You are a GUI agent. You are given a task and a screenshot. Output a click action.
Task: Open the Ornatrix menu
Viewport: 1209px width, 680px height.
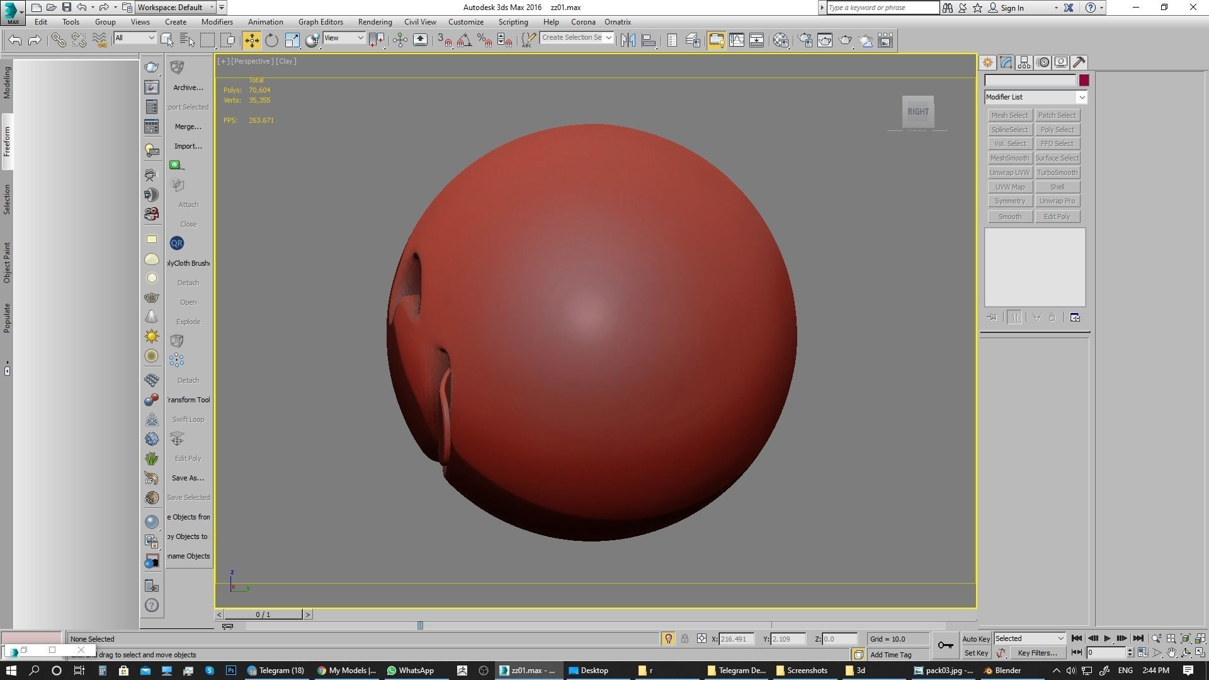click(x=618, y=22)
